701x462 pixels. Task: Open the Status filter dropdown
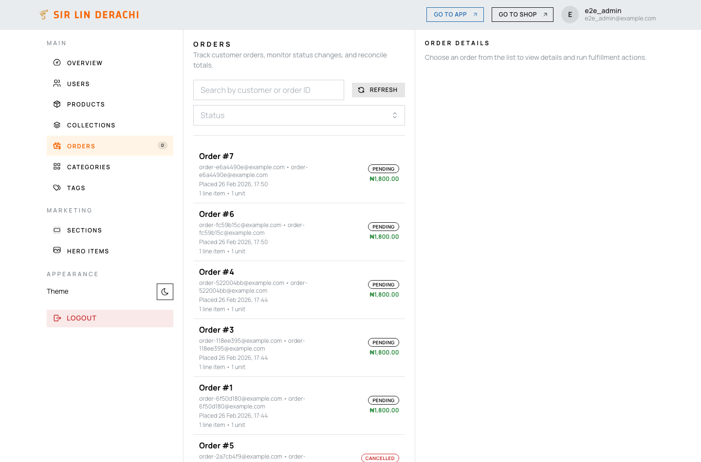click(x=299, y=115)
